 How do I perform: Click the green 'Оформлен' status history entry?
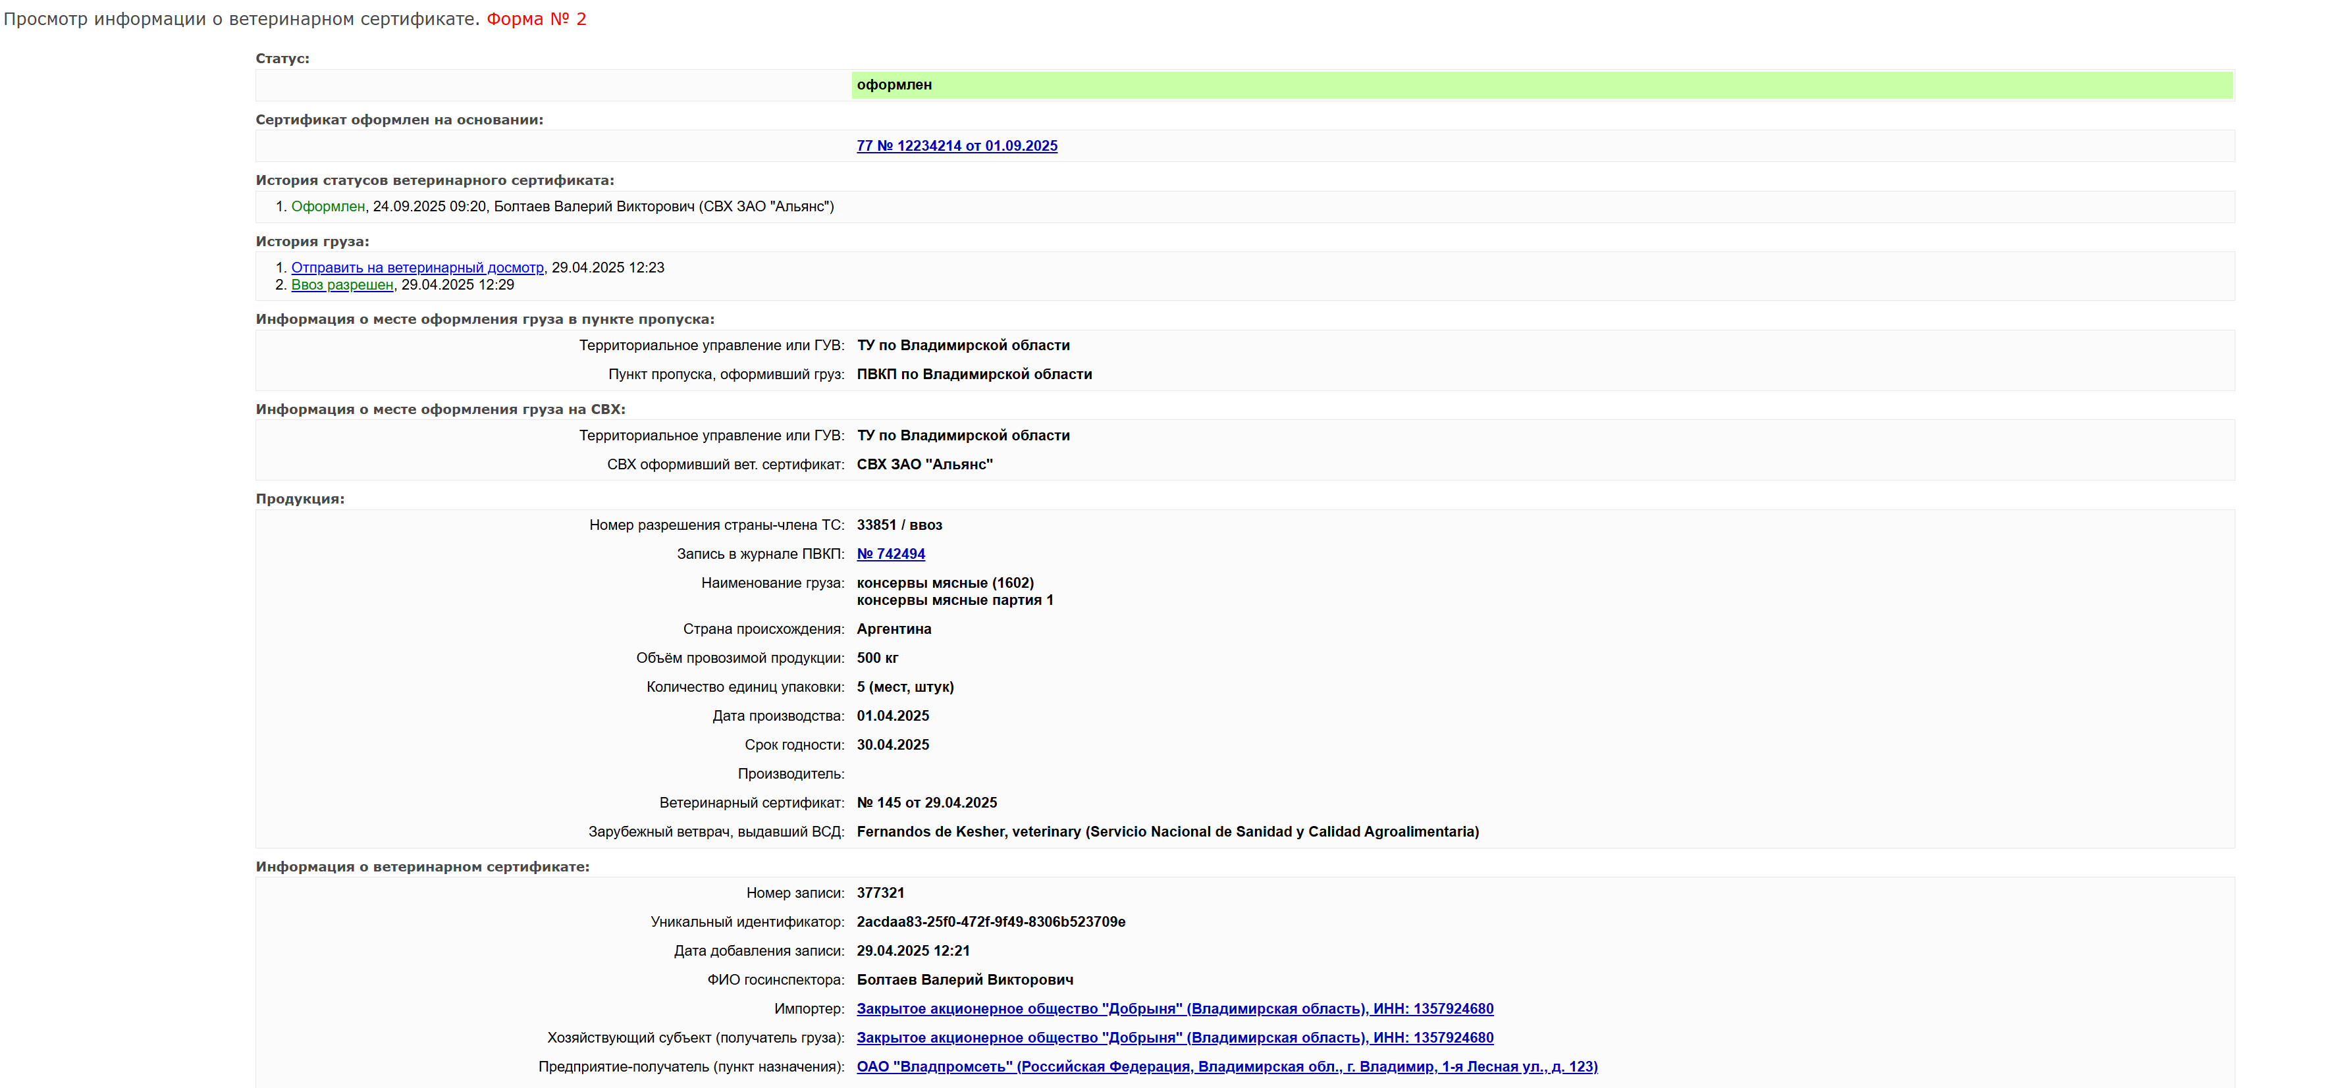point(327,207)
